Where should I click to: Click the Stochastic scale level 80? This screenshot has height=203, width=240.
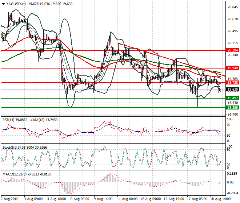(x=228, y=150)
